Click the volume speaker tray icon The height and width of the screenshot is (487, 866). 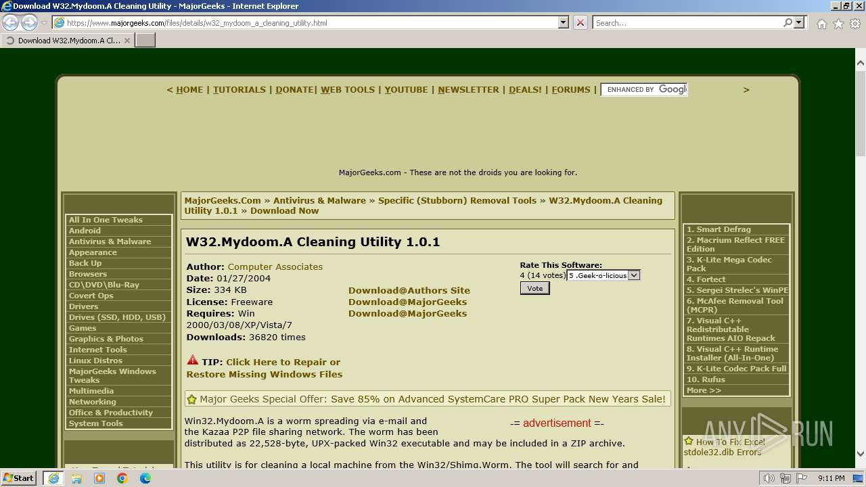(769, 478)
